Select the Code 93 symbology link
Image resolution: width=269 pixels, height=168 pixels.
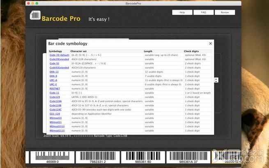click(x=54, y=63)
